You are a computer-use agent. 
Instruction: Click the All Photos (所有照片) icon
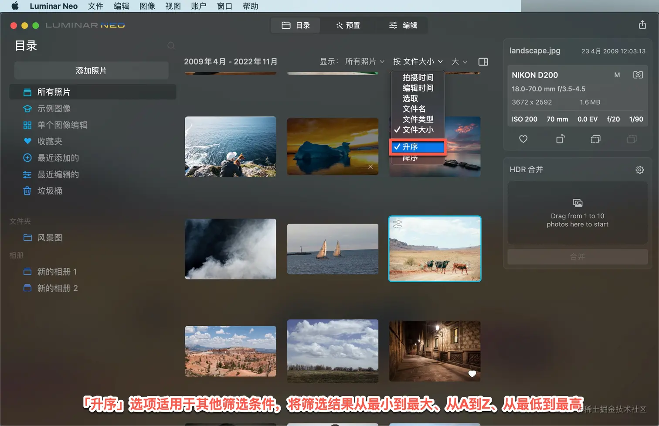point(27,92)
